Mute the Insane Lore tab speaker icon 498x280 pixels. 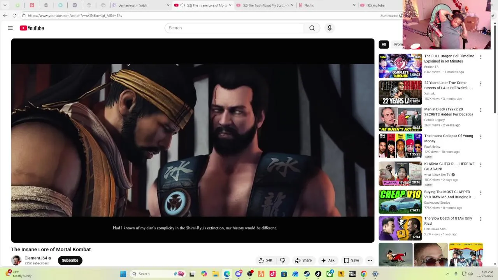[x=182, y=5]
